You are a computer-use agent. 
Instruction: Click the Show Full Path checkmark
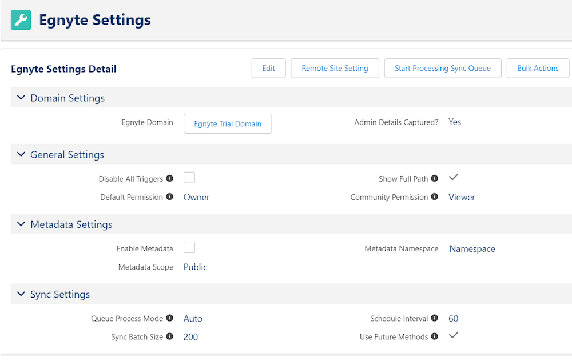point(454,178)
